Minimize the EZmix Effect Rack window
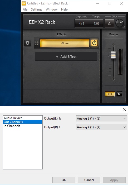This screenshot has width=128, height=185. [98, 3]
